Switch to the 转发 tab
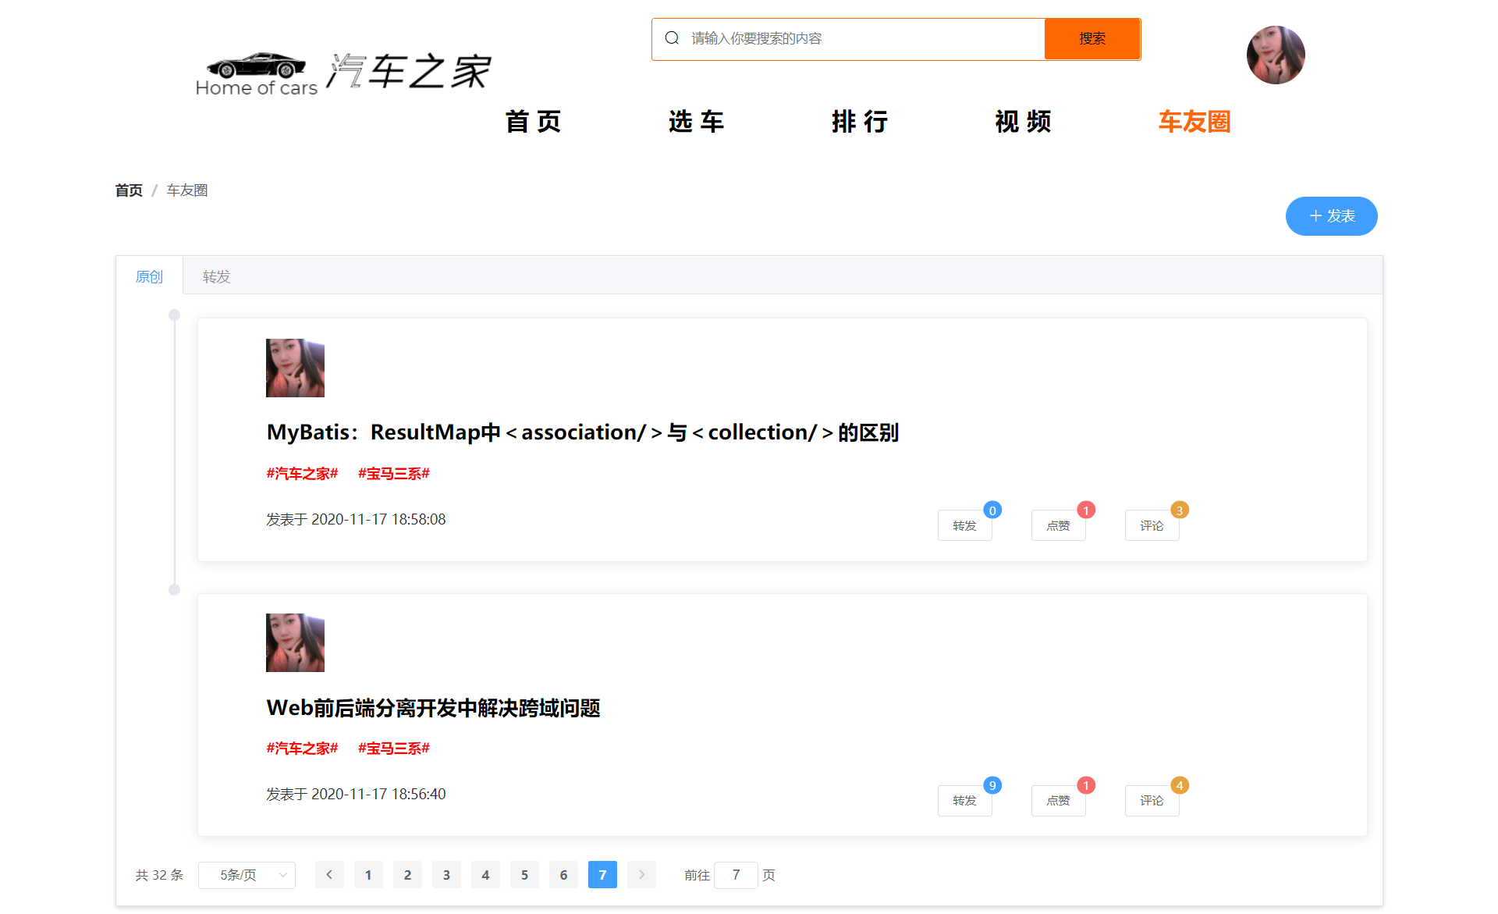Viewport: 1498px width, 914px height. point(216,276)
